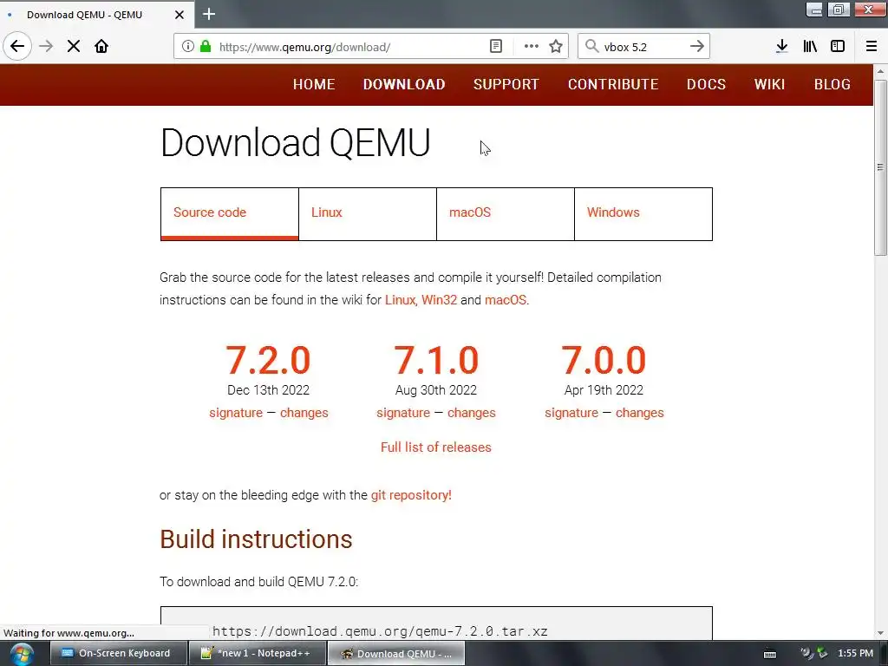Click the Apr 19th 2022 date
Viewport: 888px width, 666px height.
tap(604, 390)
